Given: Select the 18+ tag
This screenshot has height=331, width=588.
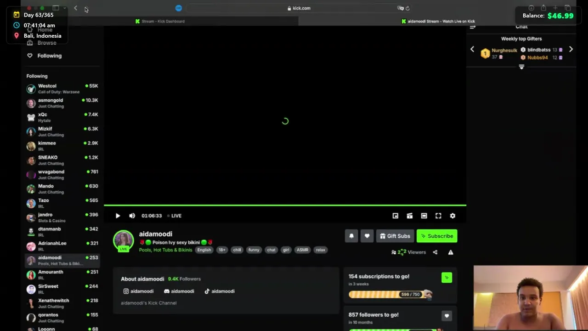Looking at the screenshot, I should (x=222, y=250).
